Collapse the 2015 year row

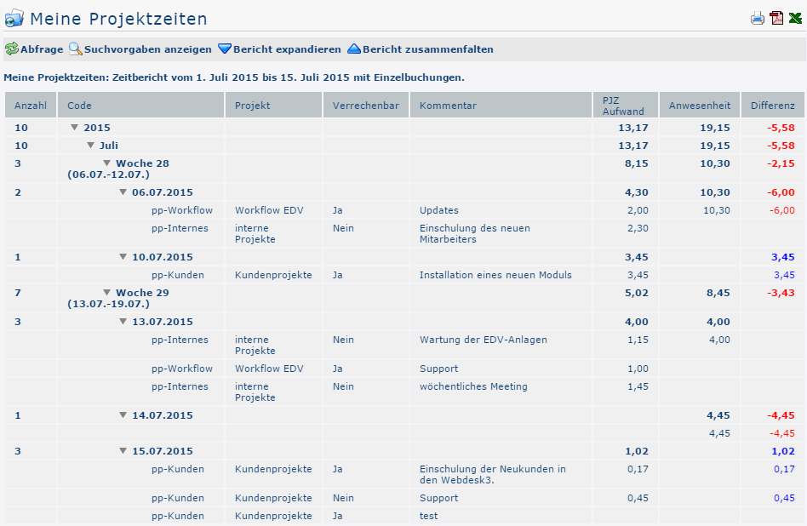(x=75, y=128)
